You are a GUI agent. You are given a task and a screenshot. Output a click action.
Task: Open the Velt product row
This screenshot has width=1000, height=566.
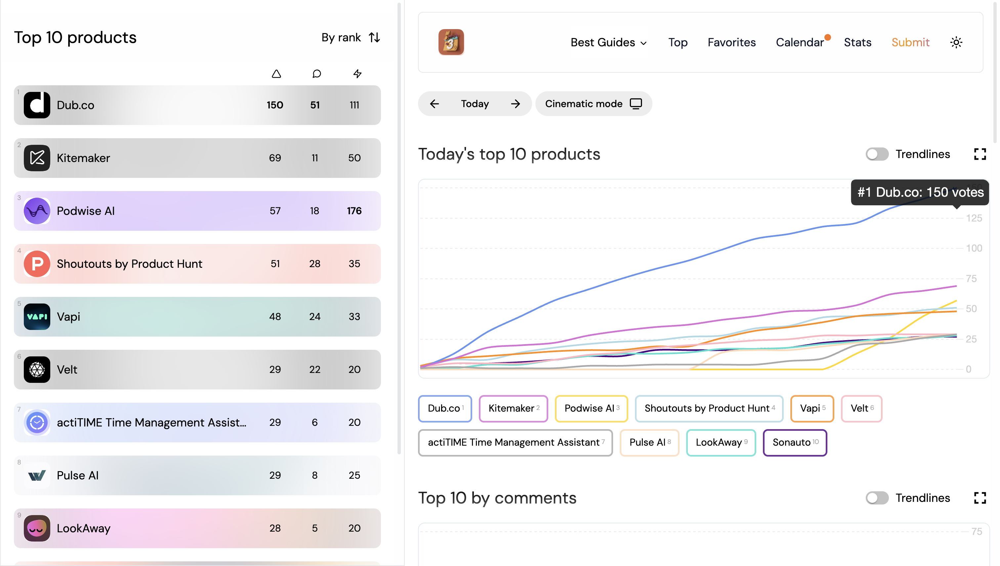(197, 369)
